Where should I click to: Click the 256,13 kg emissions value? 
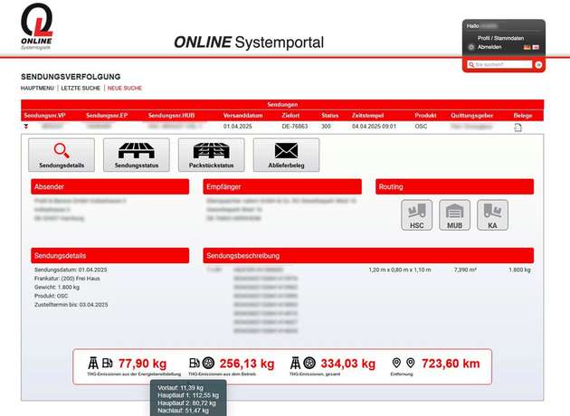(247, 364)
